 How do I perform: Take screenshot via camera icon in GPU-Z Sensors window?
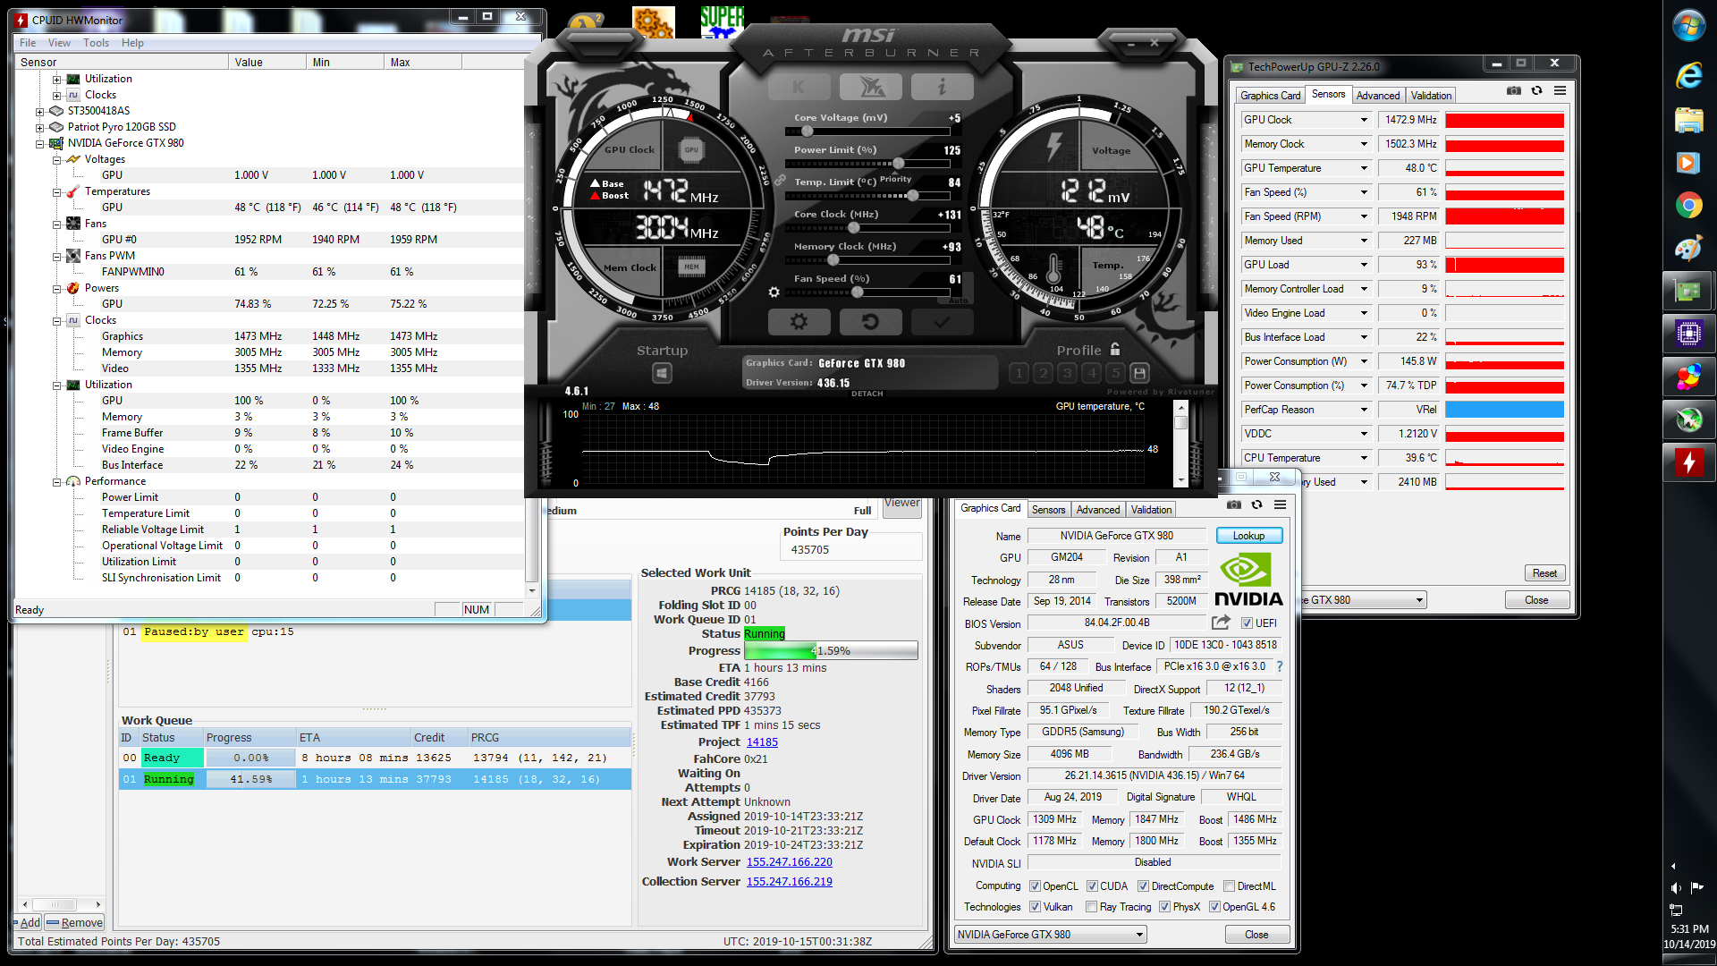(x=1513, y=90)
